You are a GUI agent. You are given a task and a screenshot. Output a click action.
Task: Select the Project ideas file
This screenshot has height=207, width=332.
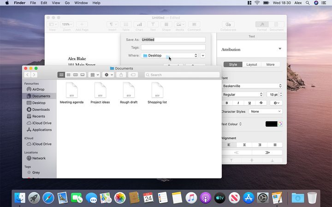100,93
